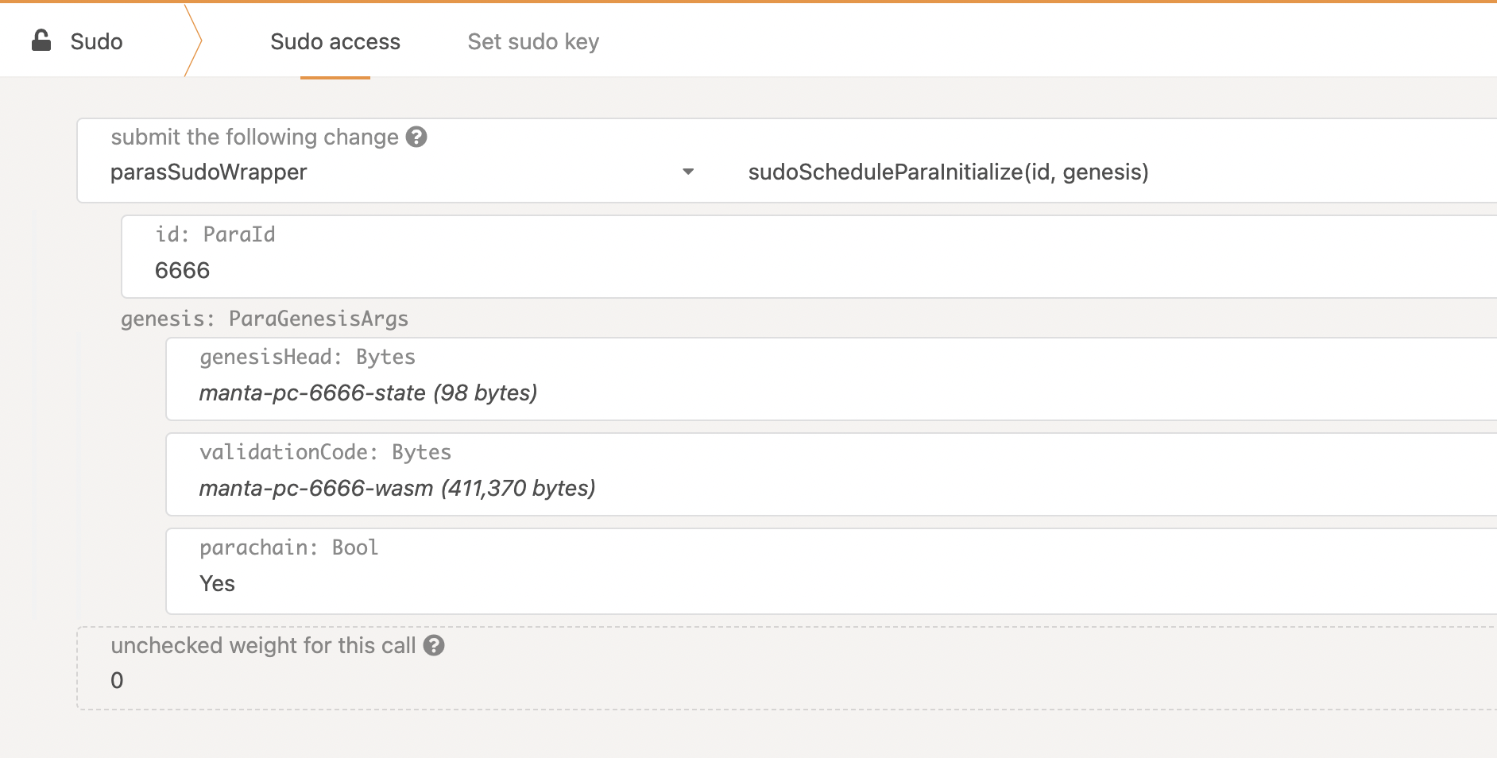Click the breadcrumb chevron after Sudo
Image resolution: width=1497 pixels, height=758 pixels.
(x=193, y=41)
